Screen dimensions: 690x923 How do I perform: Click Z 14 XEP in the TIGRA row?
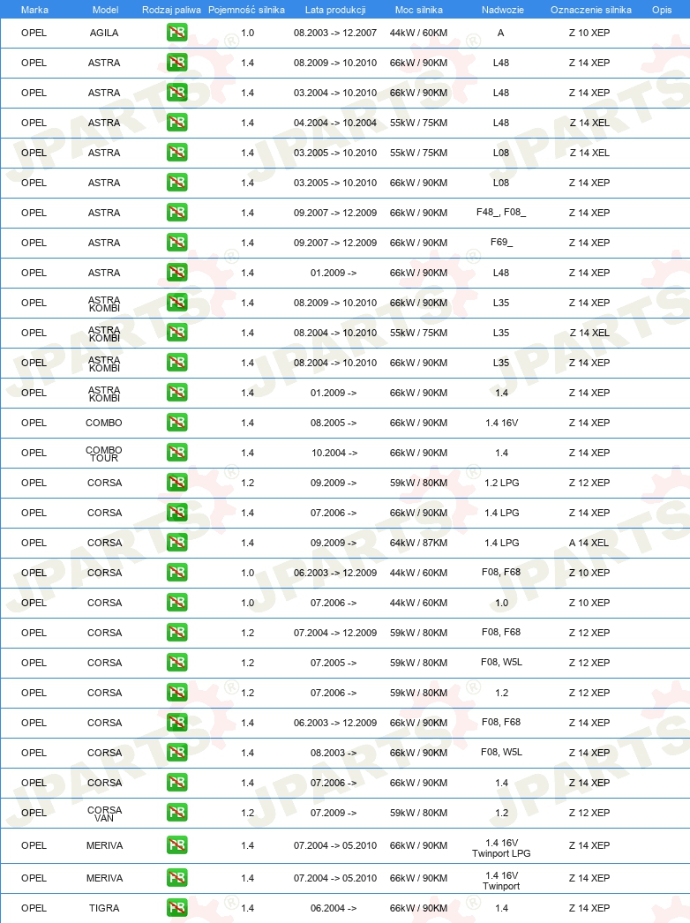[589, 908]
